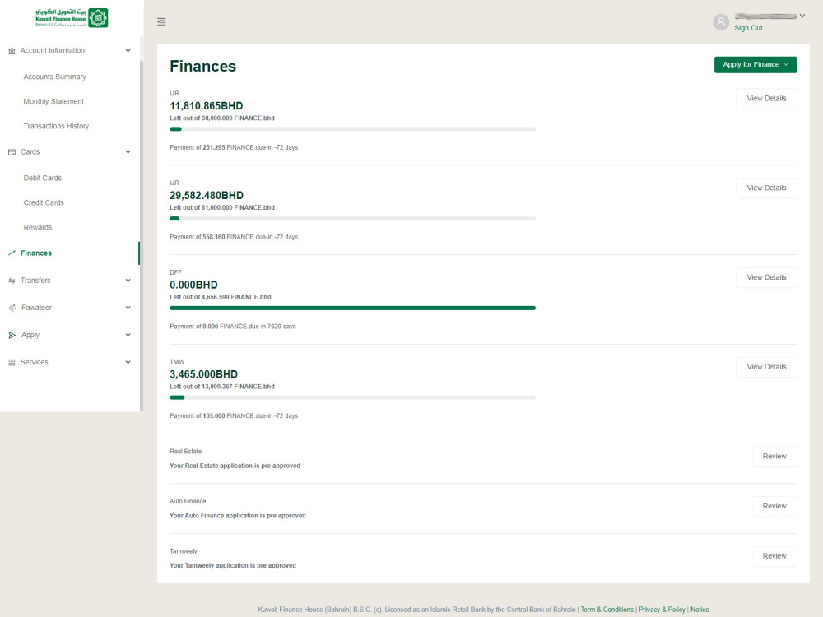The height and width of the screenshot is (617, 823).
Task: Click 'Payment of 558.160' due text
Action: pos(234,237)
